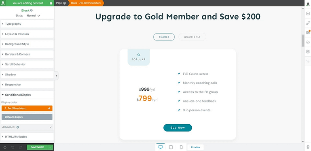This screenshot has width=311, height=151.
Task: Select the QUARTERLY pricing toggle
Action: (192, 37)
